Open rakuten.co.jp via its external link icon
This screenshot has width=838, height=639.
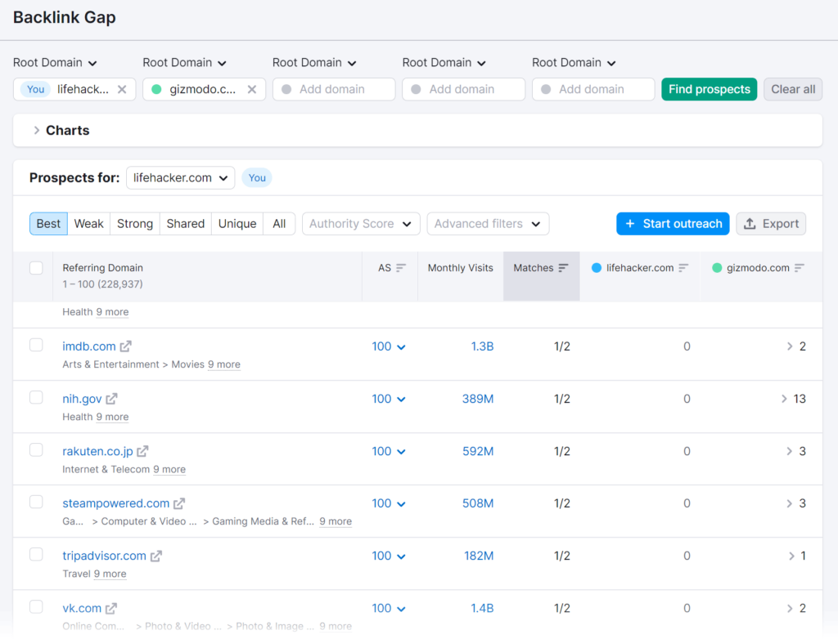(142, 451)
